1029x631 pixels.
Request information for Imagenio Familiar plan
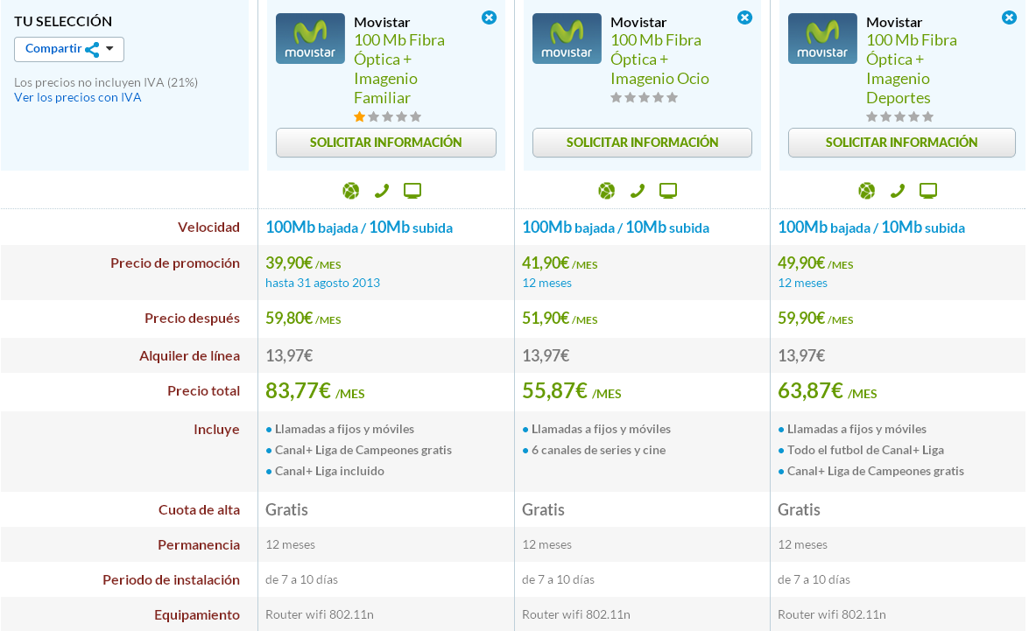click(386, 143)
